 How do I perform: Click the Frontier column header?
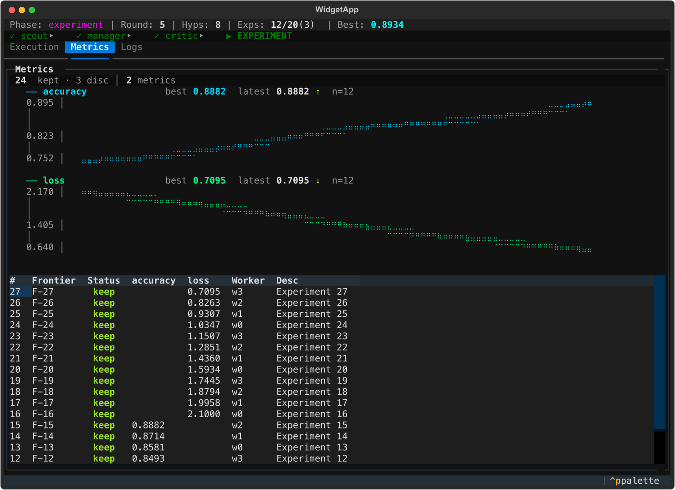[54, 281]
